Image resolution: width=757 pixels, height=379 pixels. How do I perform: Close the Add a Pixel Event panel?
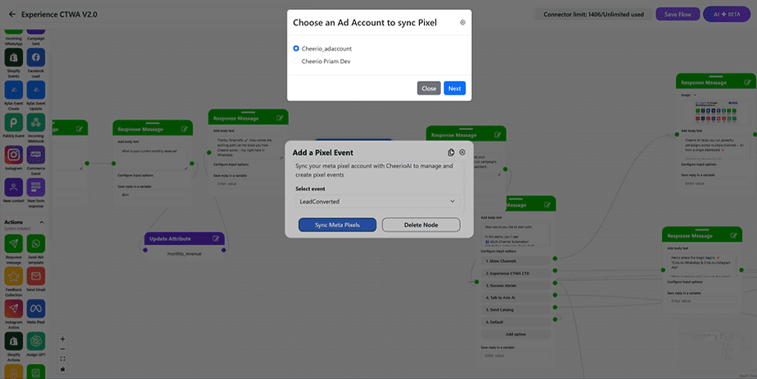tap(462, 152)
